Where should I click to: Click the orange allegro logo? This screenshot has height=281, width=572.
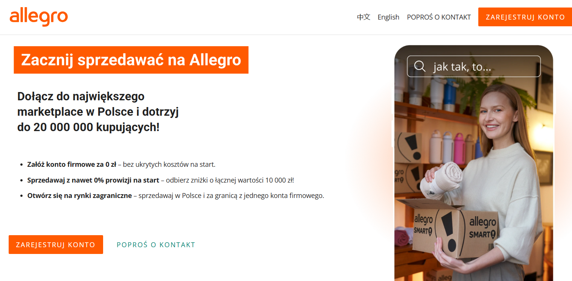pos(39,17)
